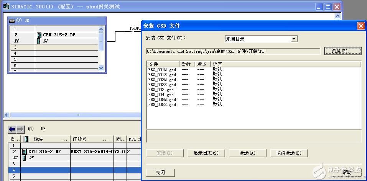The height and width of the screenshot is (181, 367).
Task: Click the 浏览(B)... browse button
Action: (x=343, y=51)
